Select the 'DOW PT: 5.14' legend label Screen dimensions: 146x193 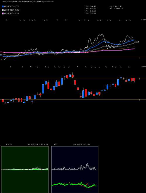(11, 14)
